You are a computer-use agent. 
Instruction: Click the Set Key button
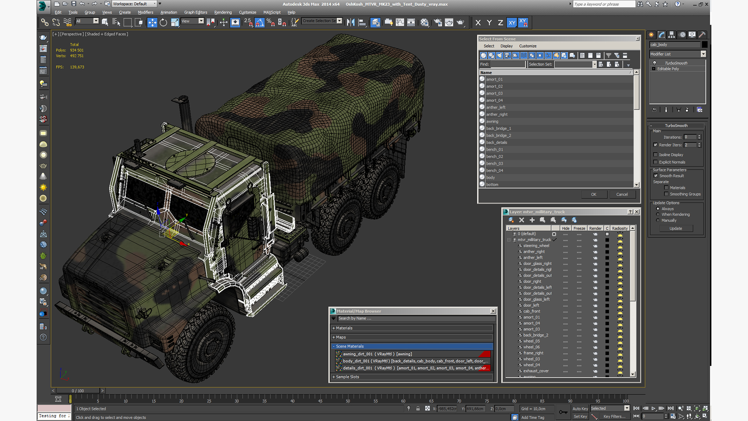(580, 417)
